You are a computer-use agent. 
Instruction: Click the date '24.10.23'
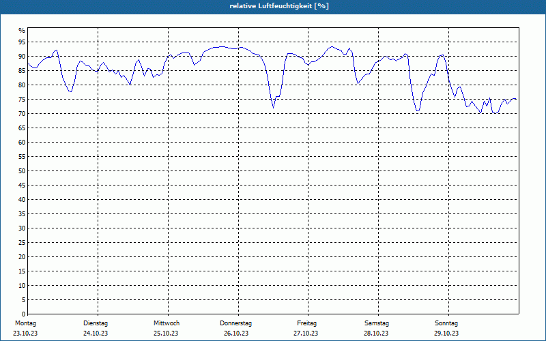(96, 333)
